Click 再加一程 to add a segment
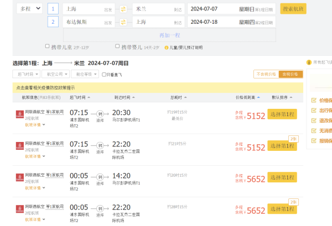This screenshot has height=226, width=332. pos(170,35)
